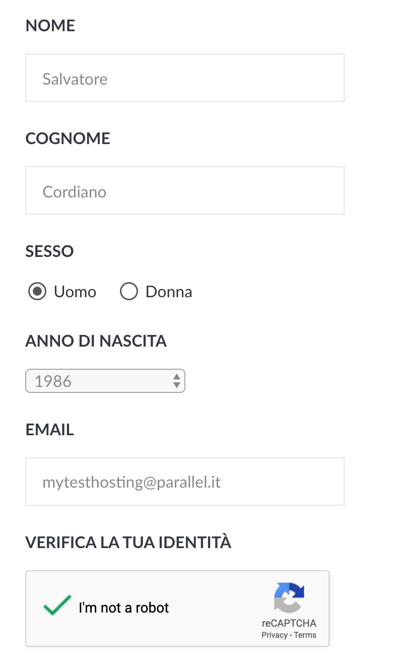The width and height of the screenshot is (395, 670).
Task: Focus the Nome field showing Salvatore
Action: tap(184, 78)
